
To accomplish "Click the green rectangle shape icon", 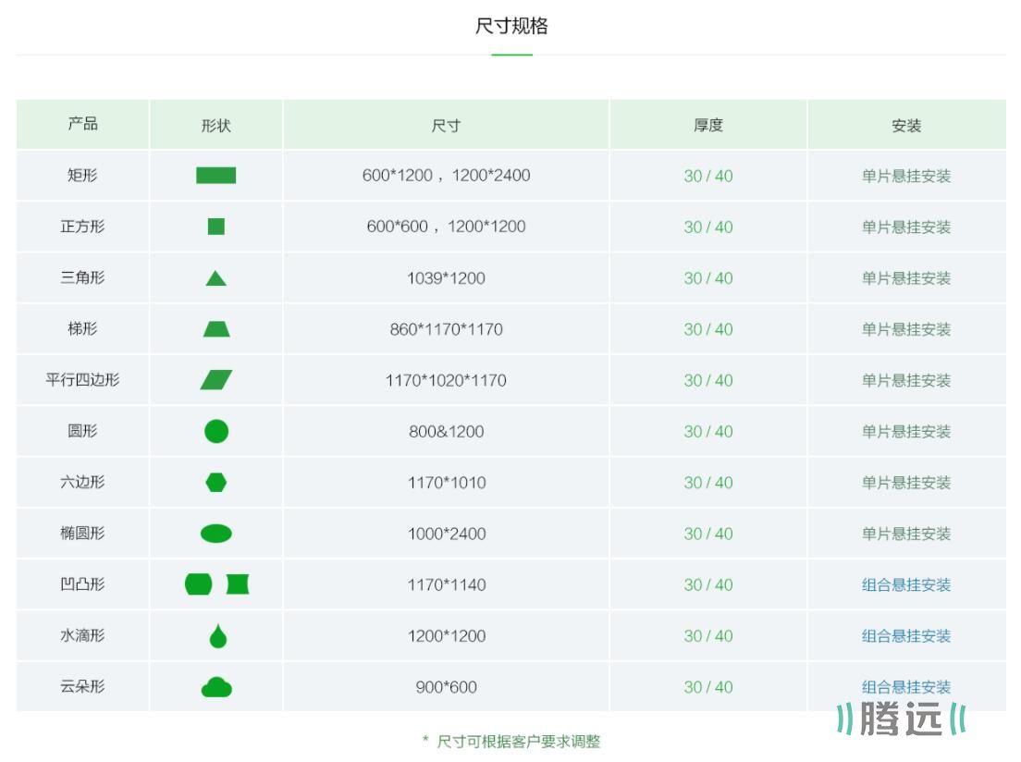I will pos(215,176).
